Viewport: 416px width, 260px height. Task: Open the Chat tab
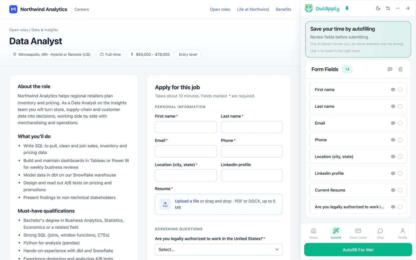pos(380,233)
